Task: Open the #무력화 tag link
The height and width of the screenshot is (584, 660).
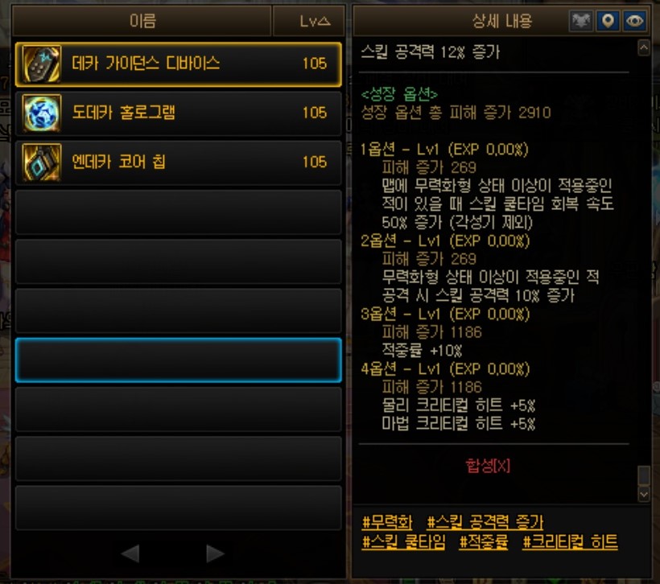Action: click(387, 522)
